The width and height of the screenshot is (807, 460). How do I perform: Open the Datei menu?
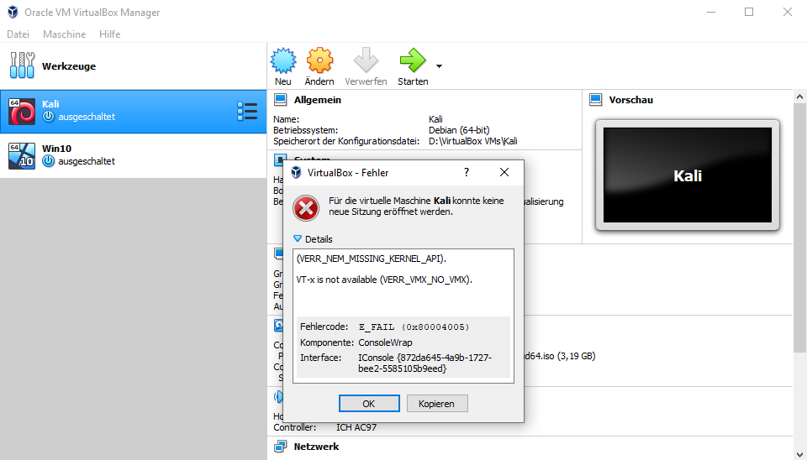[18, 34]
